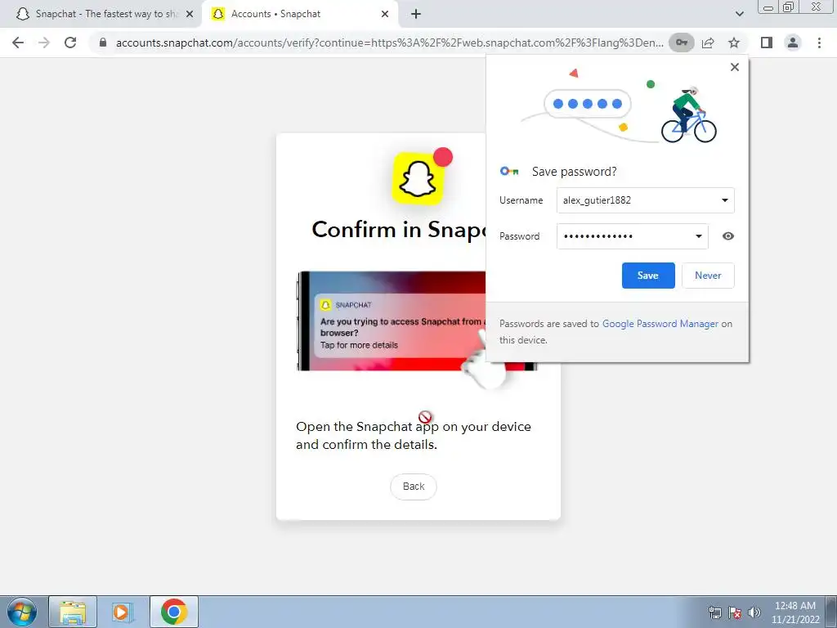The width and height of the screenshot is (837, 628).
Task: Click the Action Center flag icon
Action: (735, 612)
